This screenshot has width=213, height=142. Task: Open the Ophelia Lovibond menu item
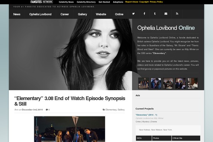[x=40, y=14]
